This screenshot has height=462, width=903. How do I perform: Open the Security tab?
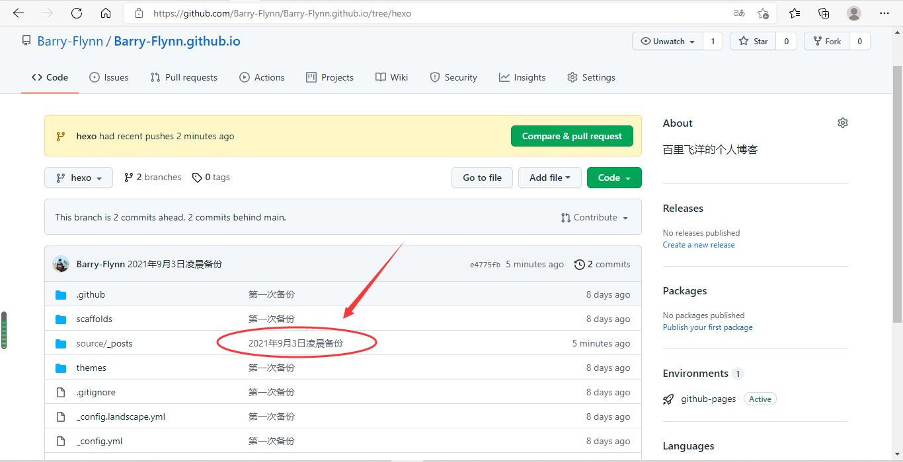click(x=453, y=77)
